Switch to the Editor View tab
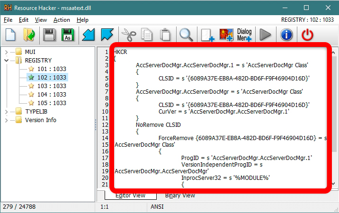Viewport: 339px width, 213px height. click(x=130, y=195)
